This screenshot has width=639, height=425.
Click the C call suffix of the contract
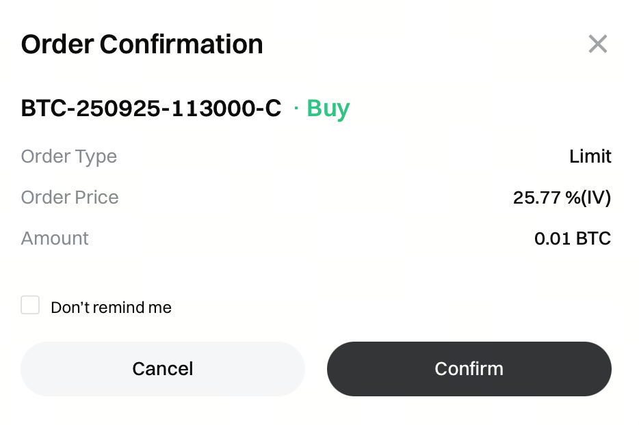(274, 109)
